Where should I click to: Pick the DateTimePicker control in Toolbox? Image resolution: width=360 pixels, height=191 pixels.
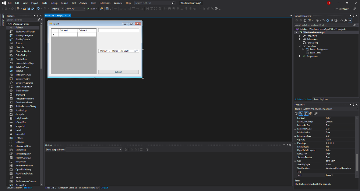[x=23, y=75]
